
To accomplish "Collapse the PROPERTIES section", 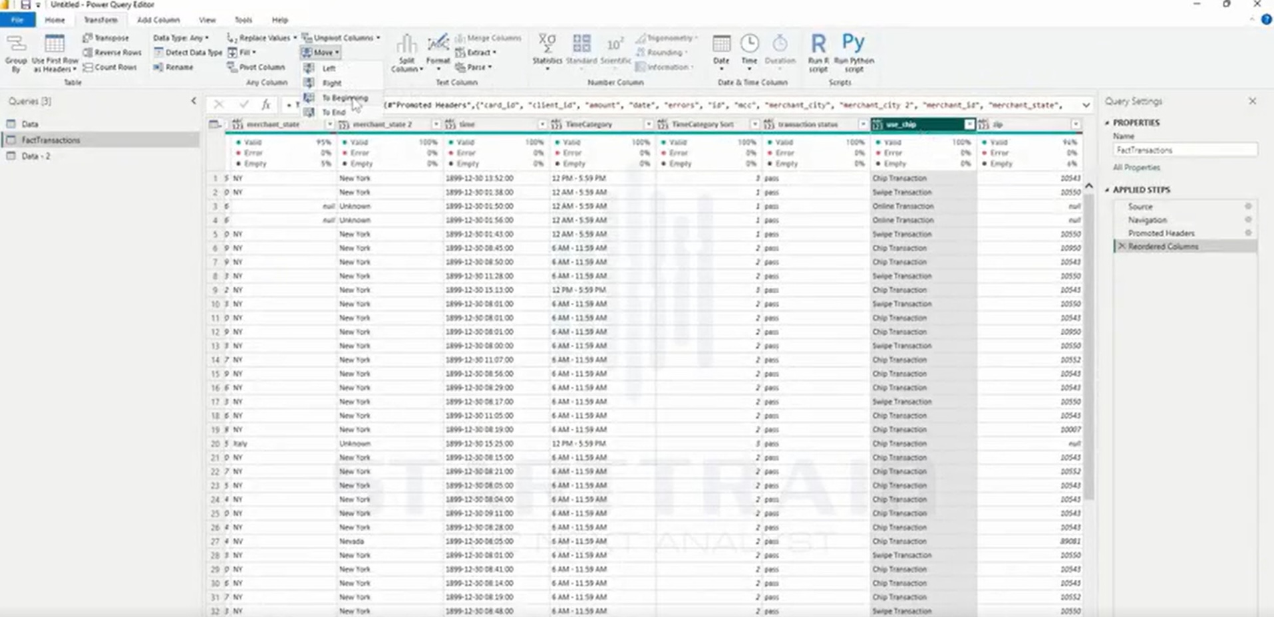I will [x=1108, y=123].
